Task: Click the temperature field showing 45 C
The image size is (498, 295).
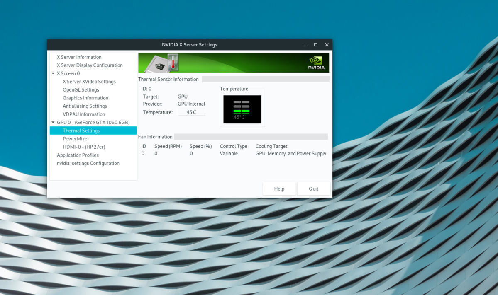Action: (191, 112)
